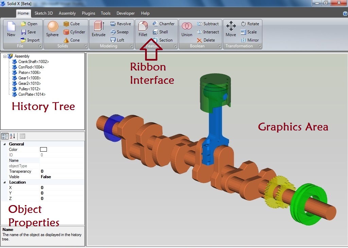
Task: Open the File group dialog launcher
Action: pos(40,46)
